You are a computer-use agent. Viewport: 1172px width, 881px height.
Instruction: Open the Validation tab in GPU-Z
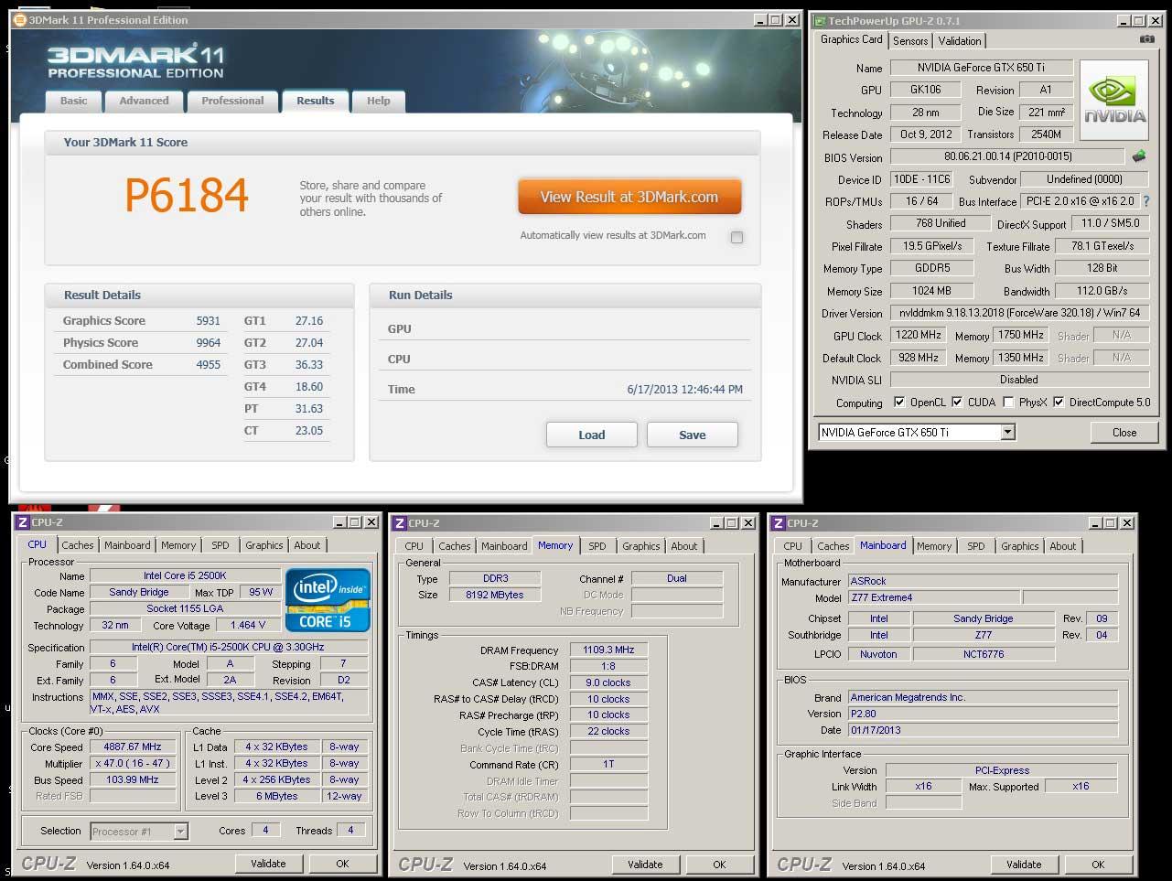(x=960, y=40)
